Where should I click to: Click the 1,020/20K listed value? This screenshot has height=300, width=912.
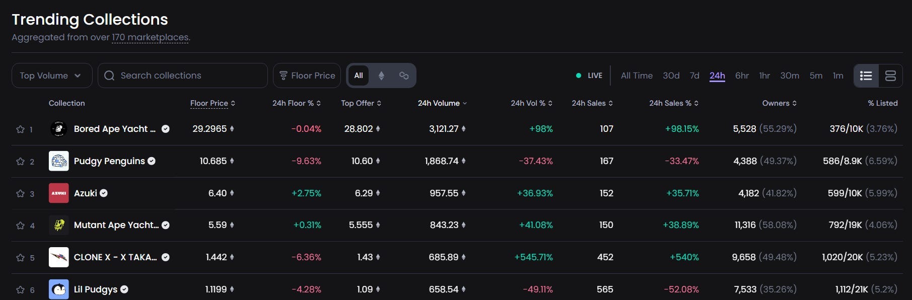pos(843,257)
